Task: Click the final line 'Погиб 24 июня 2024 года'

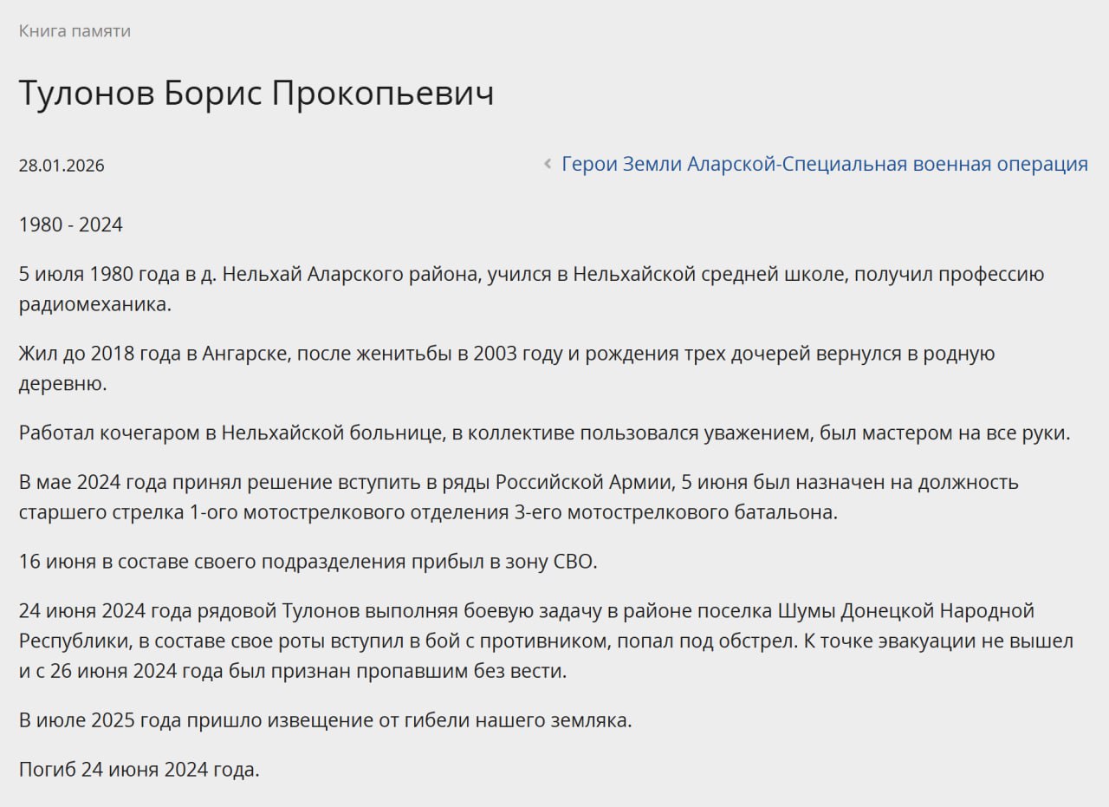Action: pos(139,769)
